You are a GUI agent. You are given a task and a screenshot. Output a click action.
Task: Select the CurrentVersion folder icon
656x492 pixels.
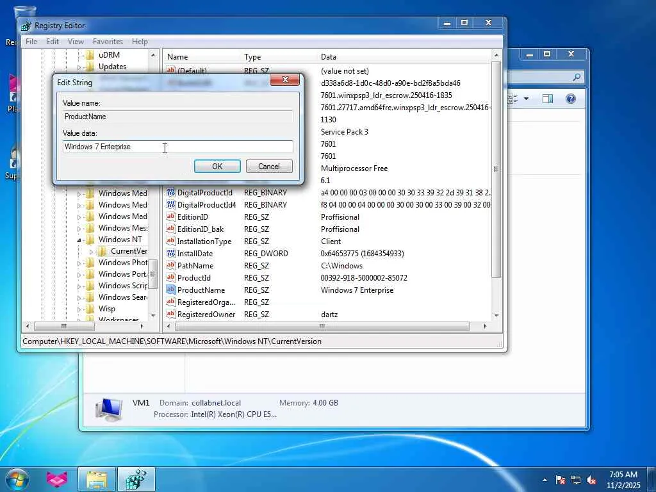(x=102, y=251)
